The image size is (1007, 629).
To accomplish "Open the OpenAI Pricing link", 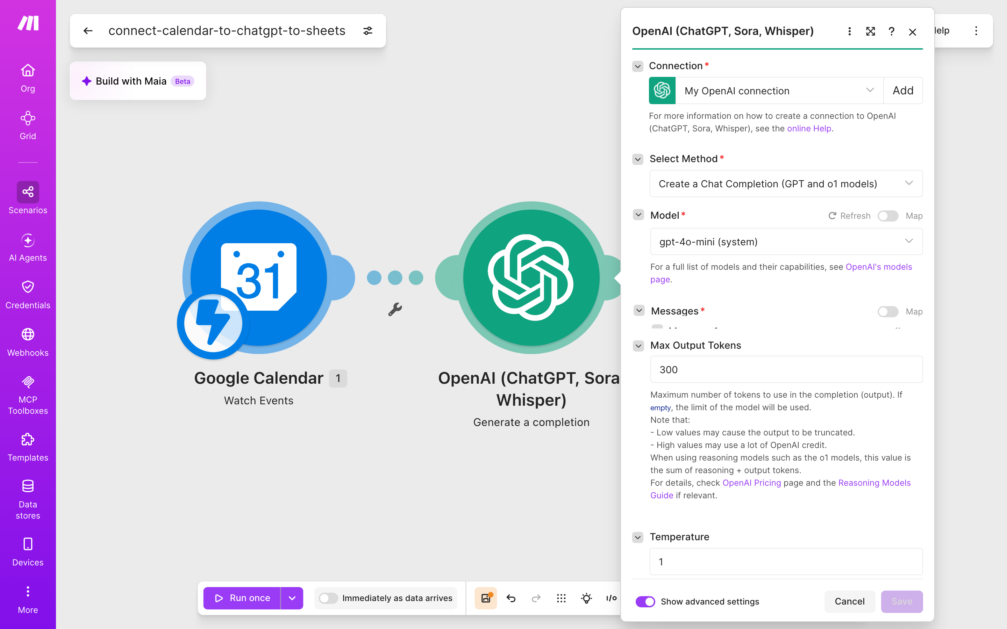I will 751,483.
